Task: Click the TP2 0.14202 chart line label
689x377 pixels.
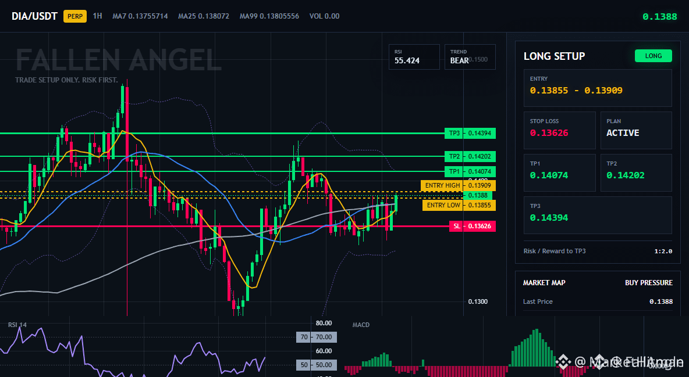Action: point(470,156)
